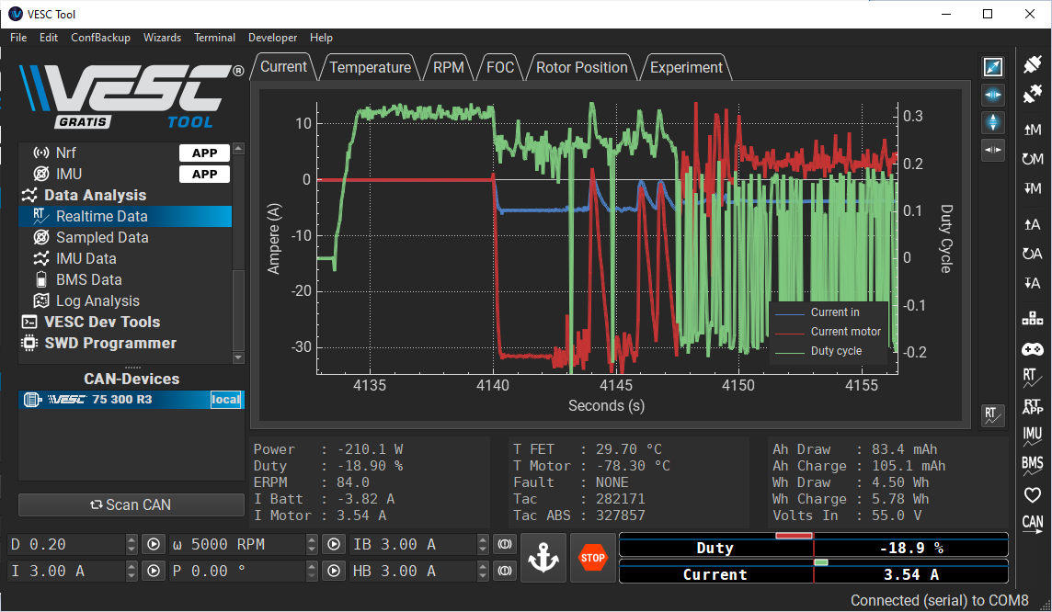Switch to the Rotor Position tab
Image resolution: width=1052 pixels, height=612 pixels.
coord(582,68)
